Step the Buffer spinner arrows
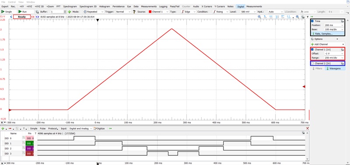 (x=65, y=12)
